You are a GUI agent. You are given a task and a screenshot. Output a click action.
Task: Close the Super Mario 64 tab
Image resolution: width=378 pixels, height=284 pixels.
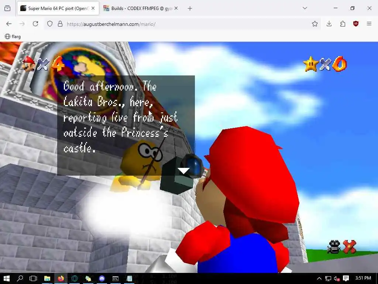click(93, 9)
